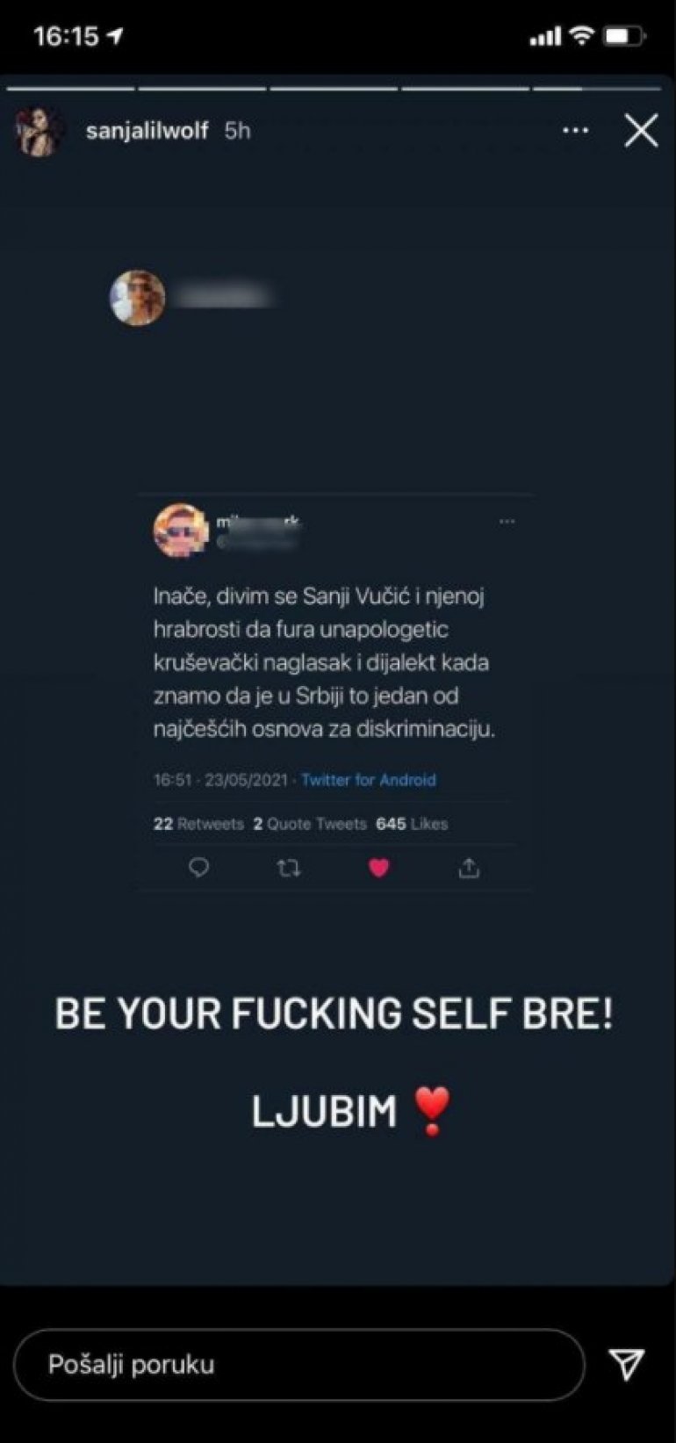
Task: Open the Twitter for Android link
Action: coord(369,780)
